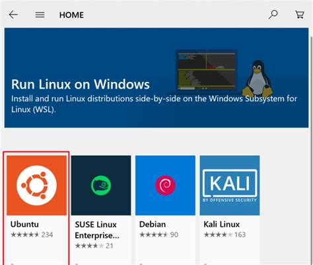Image resolution: width=313 pixels, height=265 pixels.
Task: Click the banner description about WSL
Action: click(x=155, y=104)
